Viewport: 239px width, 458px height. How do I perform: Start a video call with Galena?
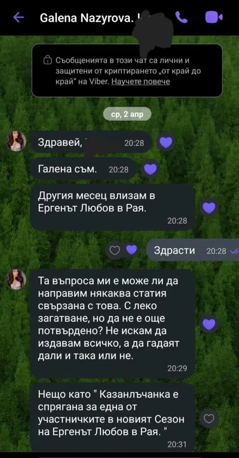(214, 17)
